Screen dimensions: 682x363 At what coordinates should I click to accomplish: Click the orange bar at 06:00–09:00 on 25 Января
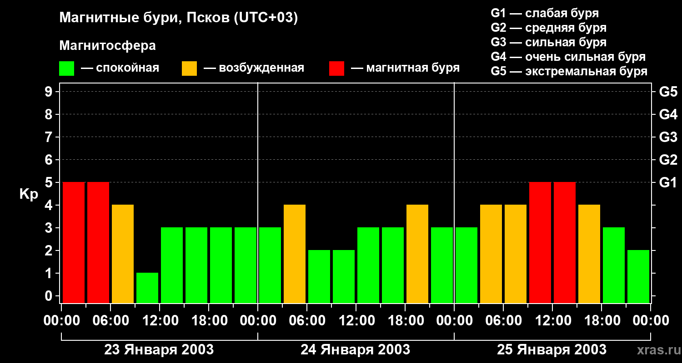[516, 254]
